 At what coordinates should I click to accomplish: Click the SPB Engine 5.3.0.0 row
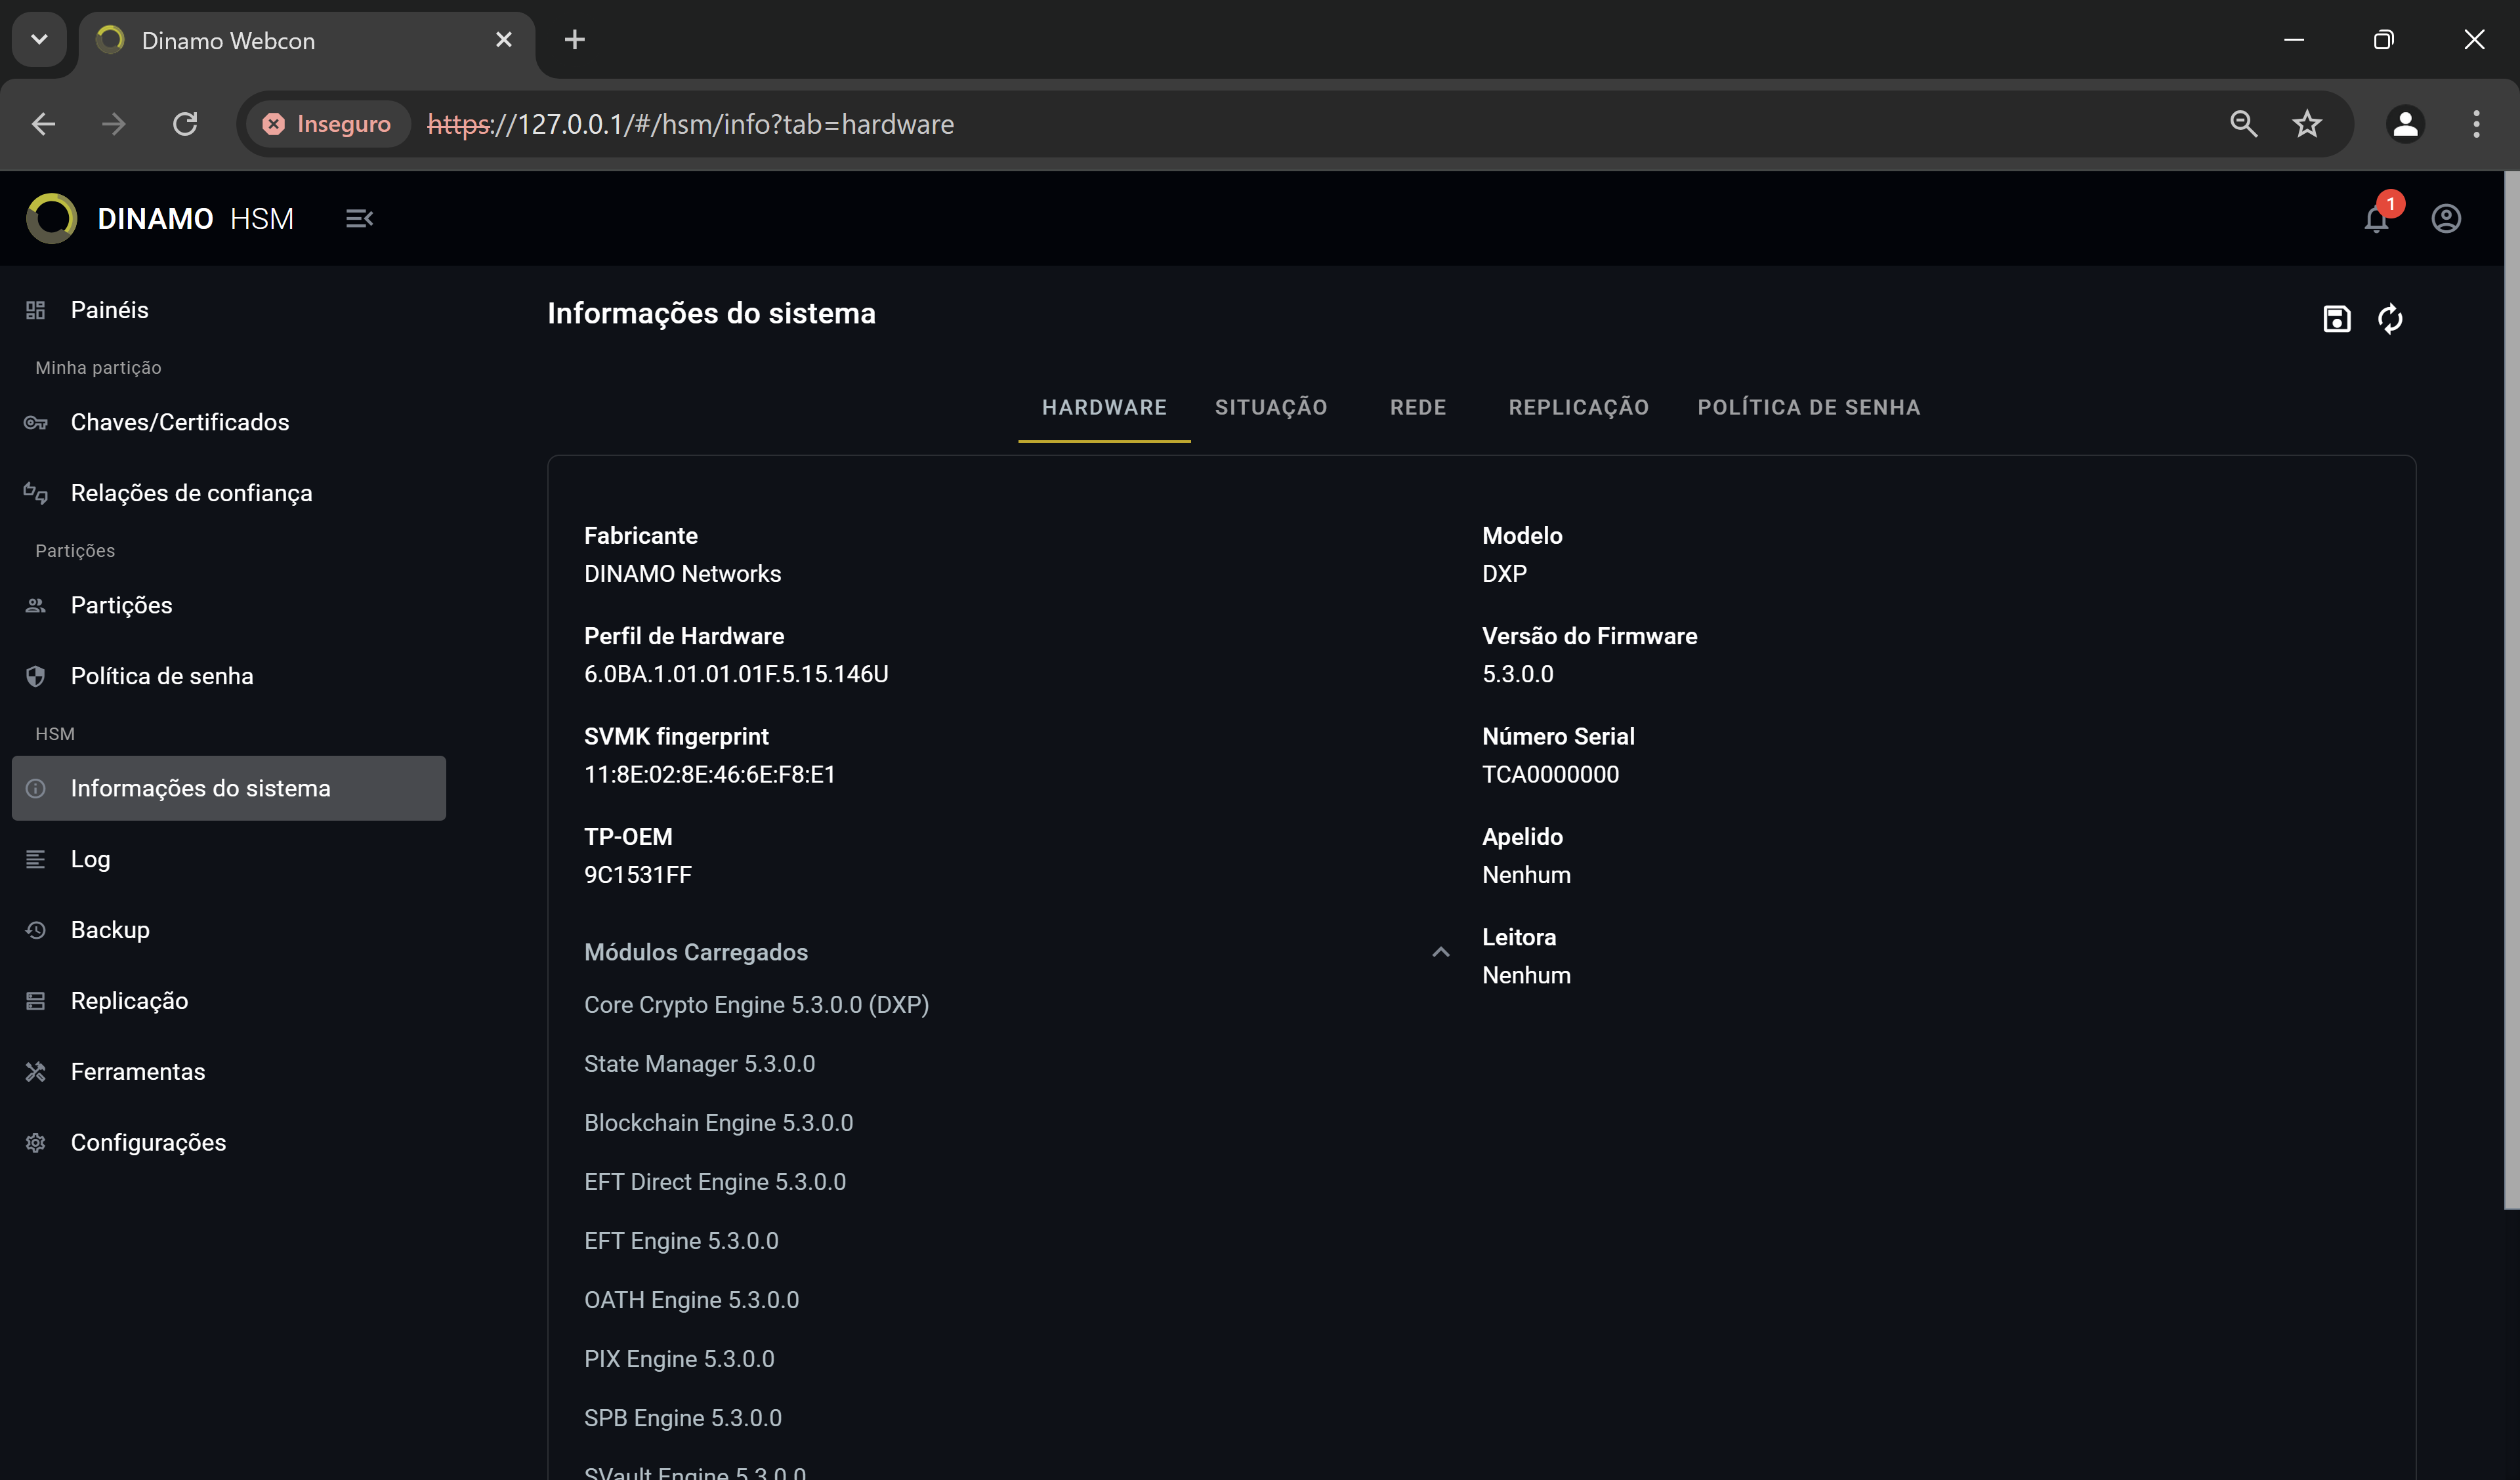coord(683,1418)
